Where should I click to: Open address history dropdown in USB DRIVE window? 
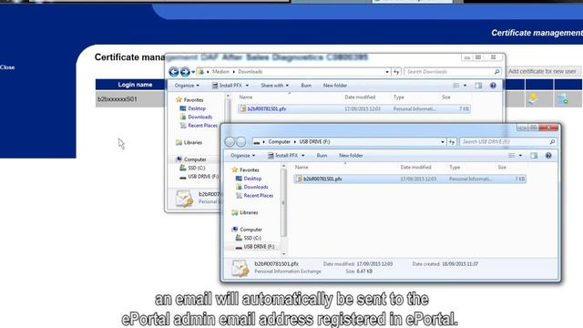[443, 142]
